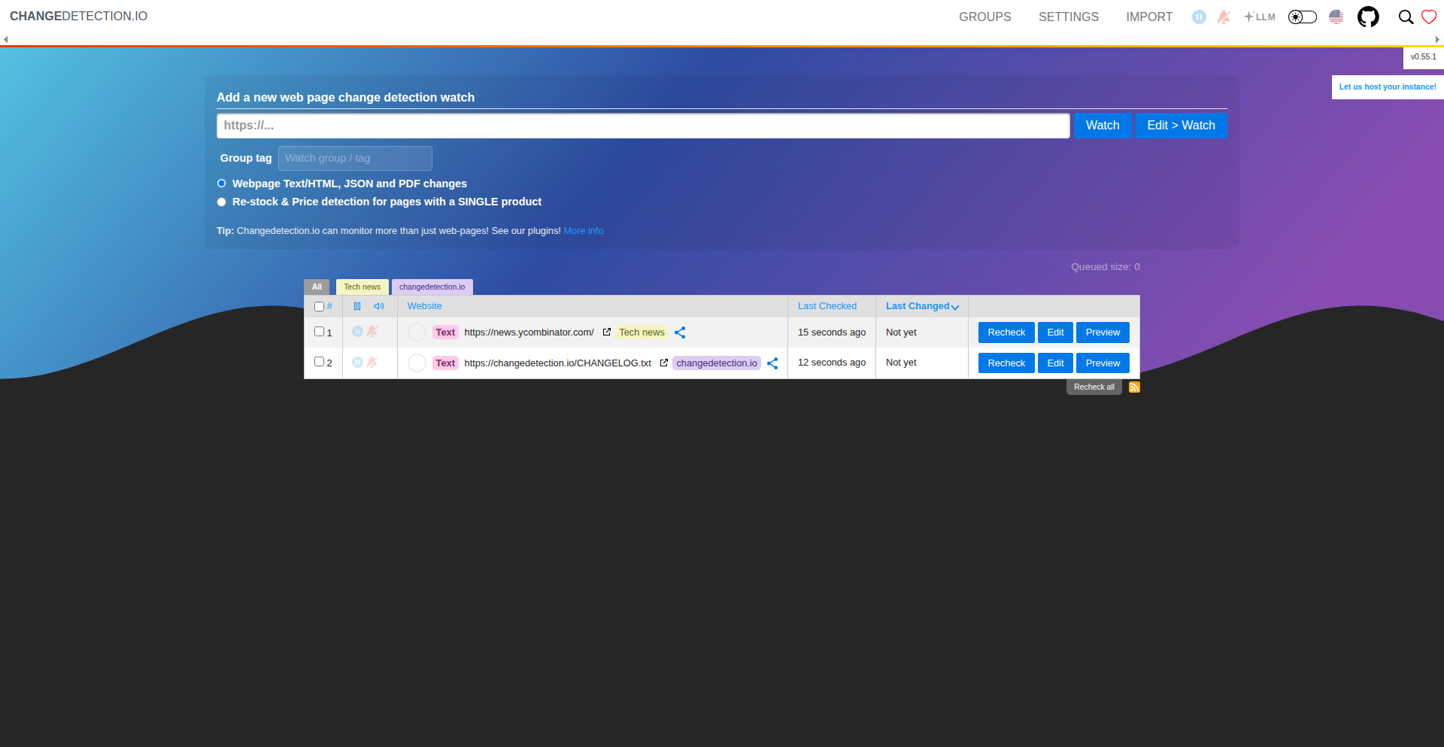Click the search magnifier icon
This screenshot has height=747, width=1444.
pos(1405,17)
